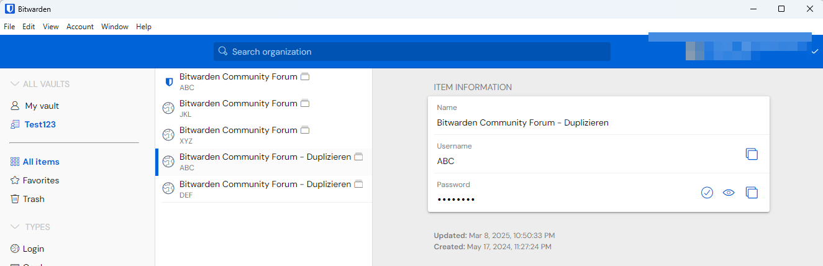Open the Trash filter
Viewport: 823px width, 266px height.
[34, 199]
